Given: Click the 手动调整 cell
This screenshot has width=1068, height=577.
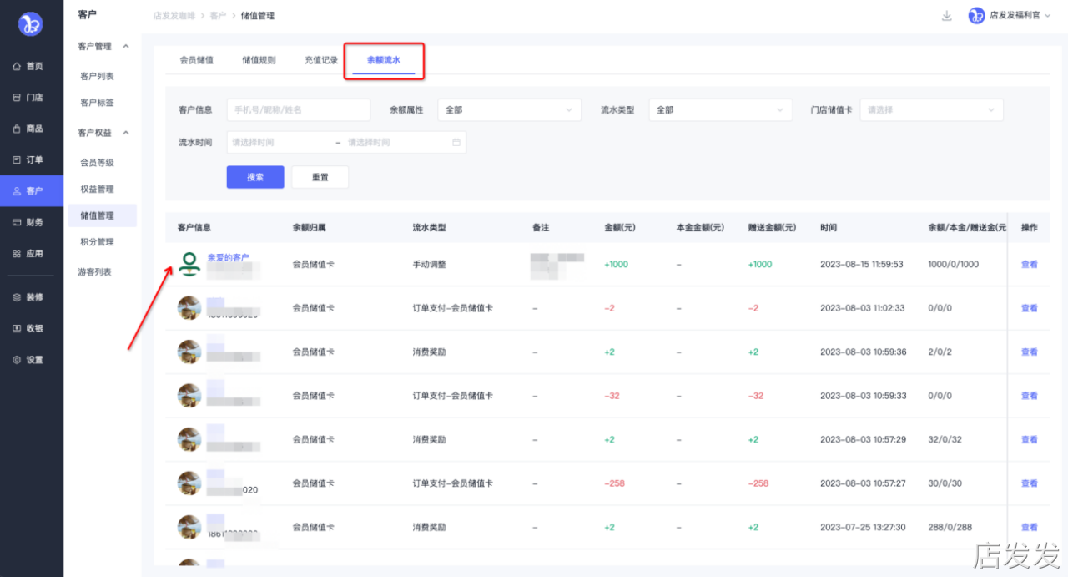Looking at the screenshot, I should pyautogui.click(x=429, y=264).
